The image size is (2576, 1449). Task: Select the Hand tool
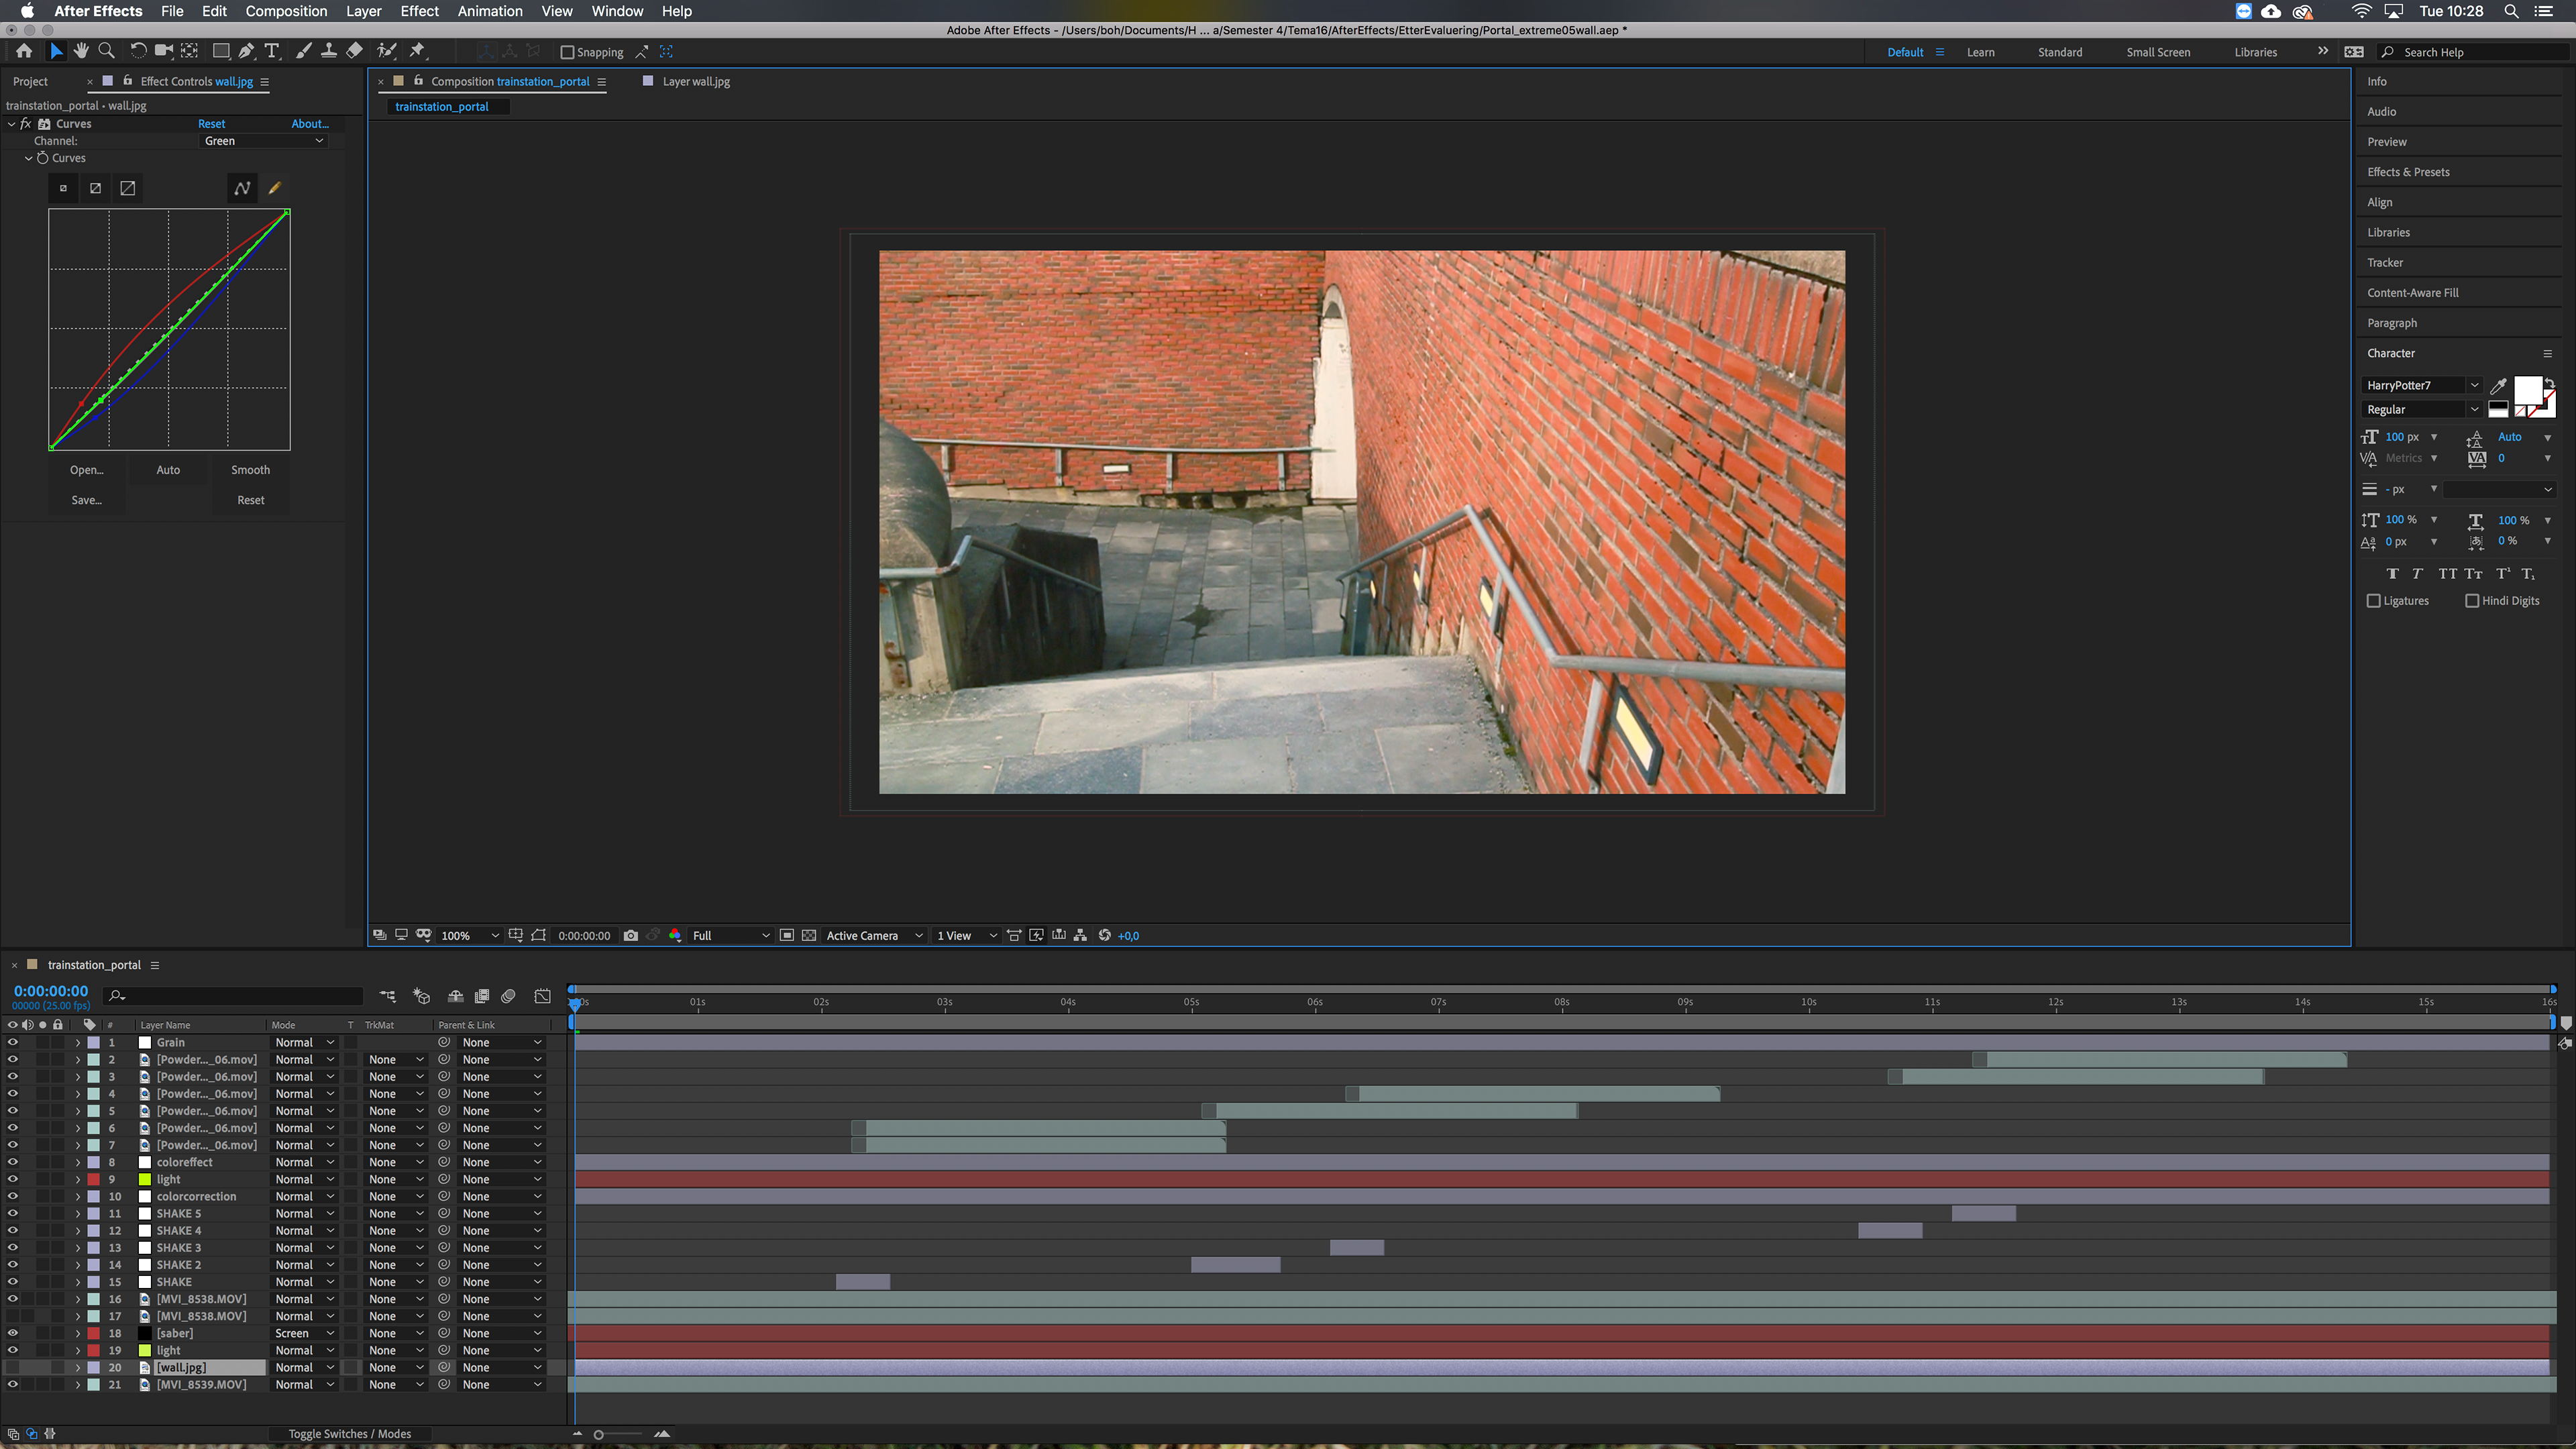point(81,51)
